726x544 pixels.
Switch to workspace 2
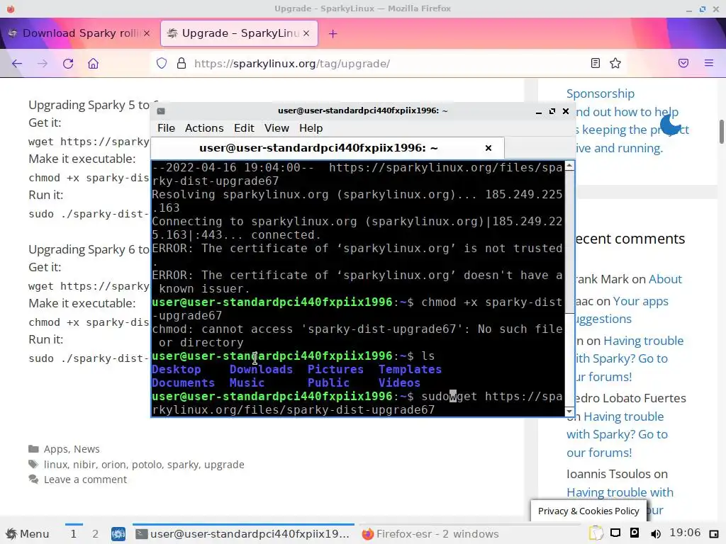[96, 534]
